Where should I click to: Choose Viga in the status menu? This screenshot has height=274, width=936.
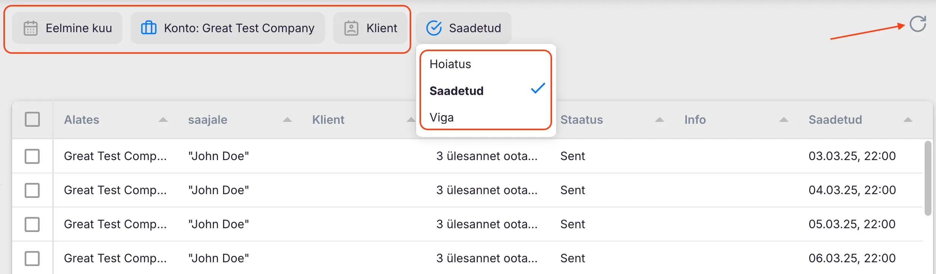click(x=441, y=118)
